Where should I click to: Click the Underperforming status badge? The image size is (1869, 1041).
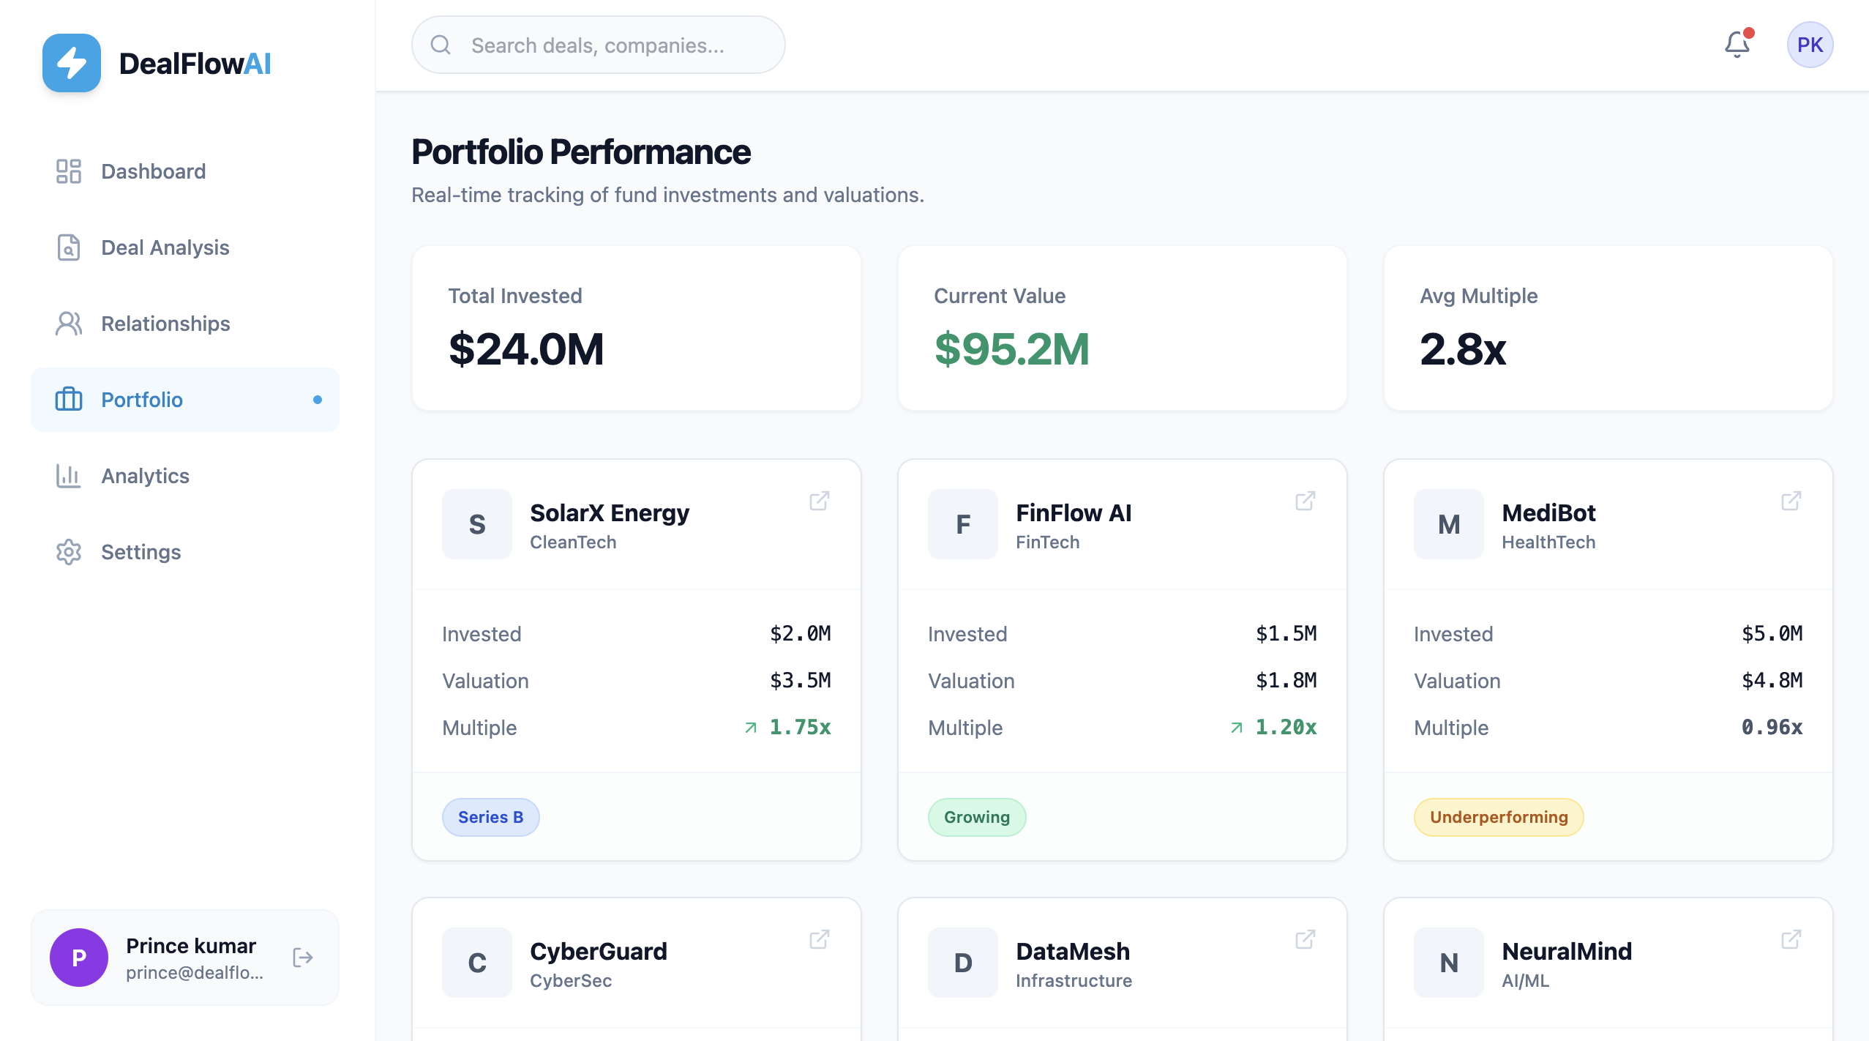tap(1498, 817)
